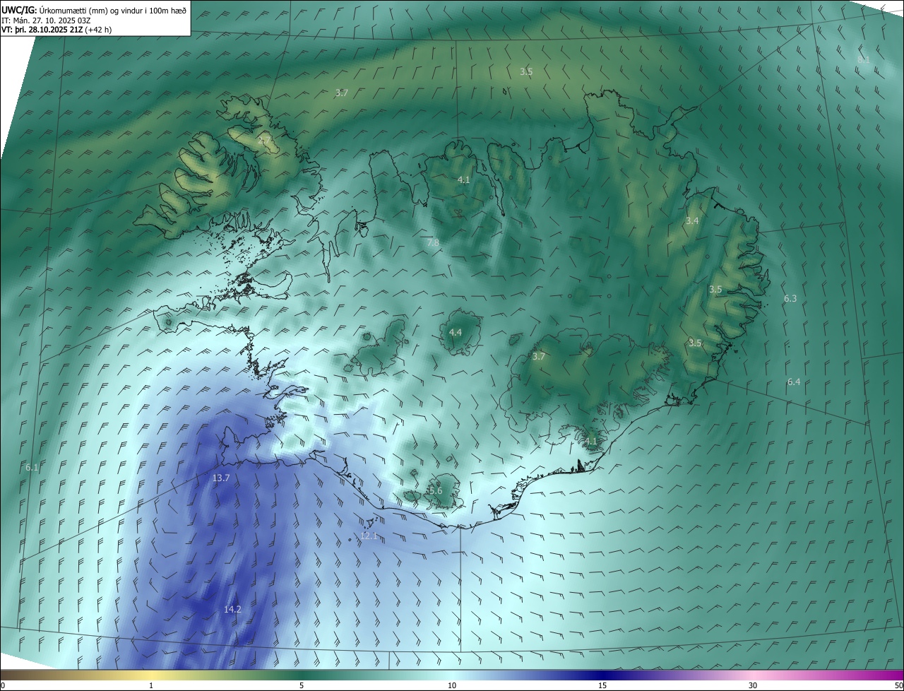Image resolution: width=904 pixels, height=691 pixels.
Task: Click the precipitation color scale bar
Action: pyautogui.click(x=452, y=675)
